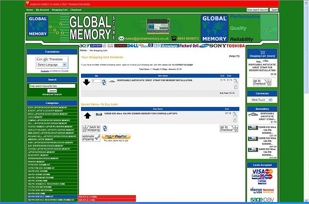Screen dimensions: 309x204
Task: Click Home breadcrumb link
Action: [83, 50]
